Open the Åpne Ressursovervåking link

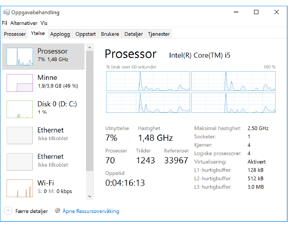[91, 211]
